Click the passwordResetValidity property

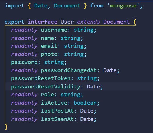pyautogui.click(x=46, y=87)
